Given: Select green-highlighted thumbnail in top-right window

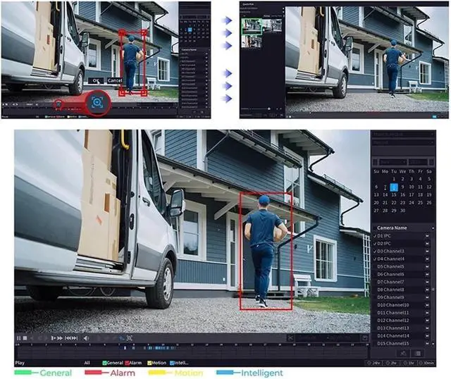Looking at the screenshot, I should coord(252,27).
